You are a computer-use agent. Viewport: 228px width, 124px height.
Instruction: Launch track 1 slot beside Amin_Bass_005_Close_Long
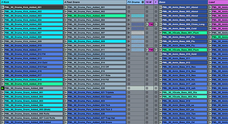[x=156, y=24]
